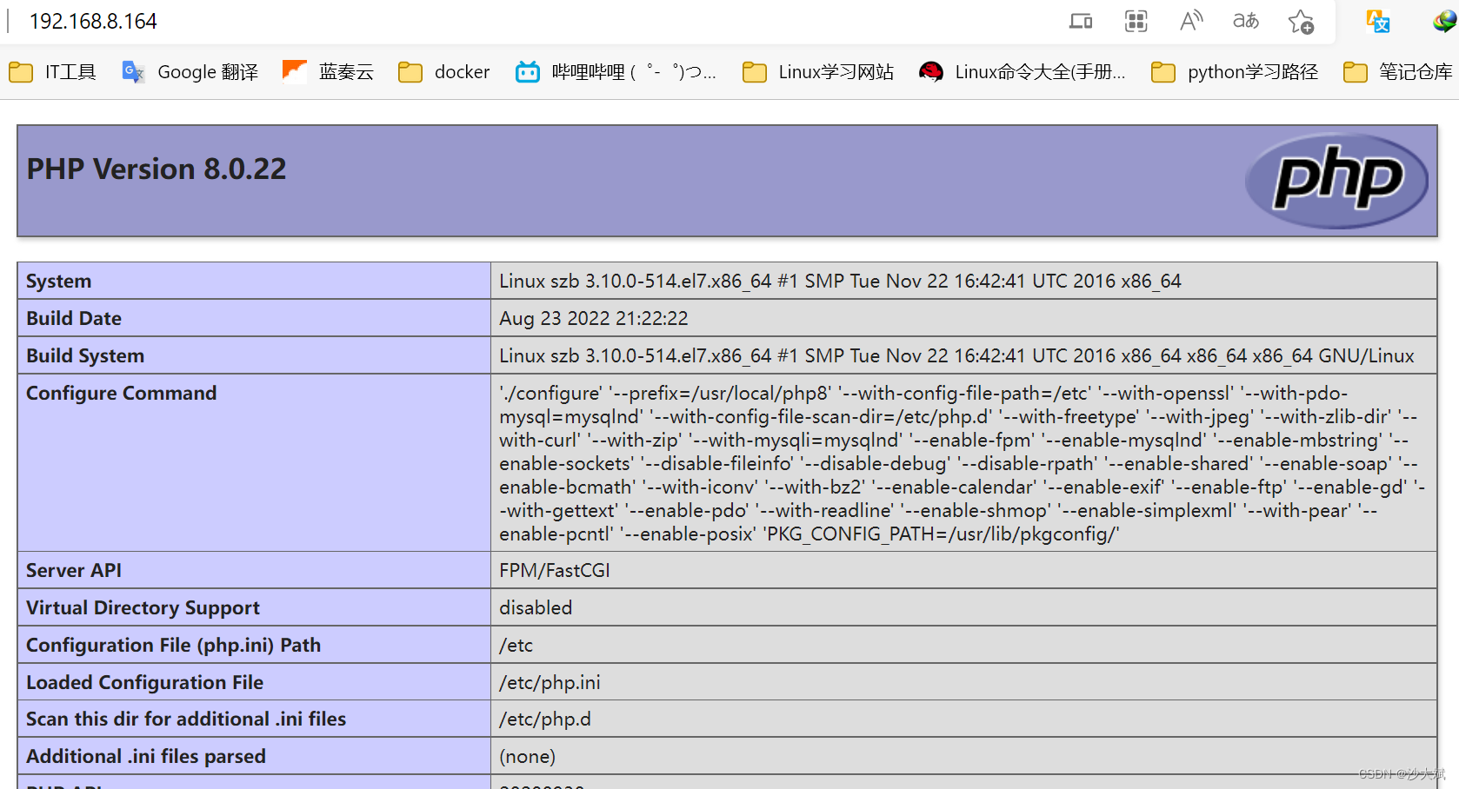Click the Scan this dir for additional .ini files label
The width and height of the screenshot is (1459, 789).
[186, 719]
